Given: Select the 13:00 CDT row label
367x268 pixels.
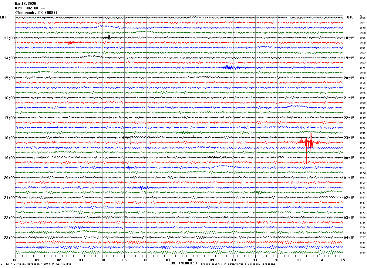Looking at the screenshot, I should click(9, 38).
